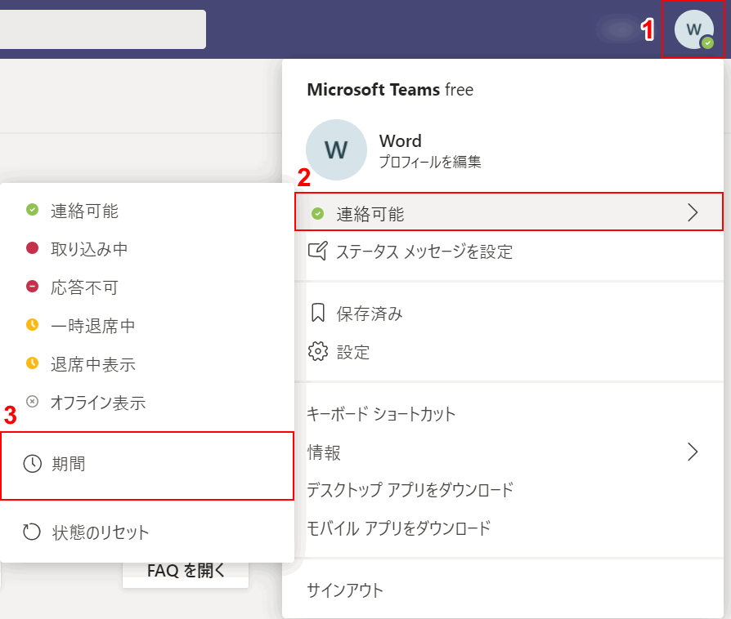Viewport: 731px width, 619px height.
Task: Click the clock icon beside 期間
Action: pyautogui.click(x=32, y=465)
